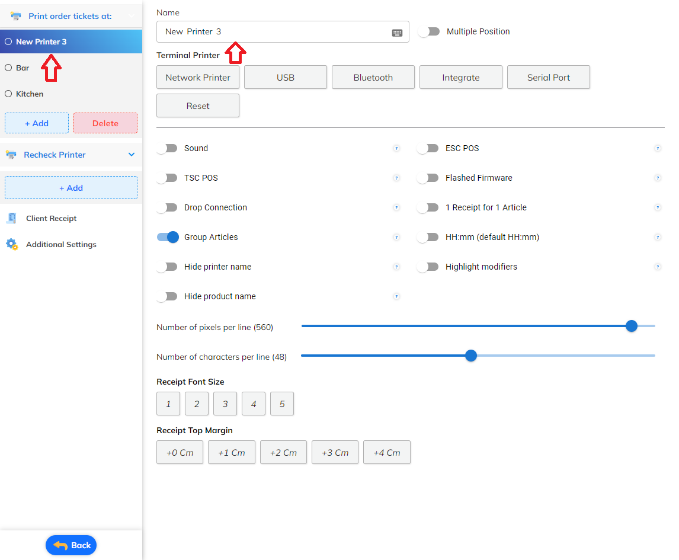Click the printer Name input field
Viewport: 679px width, 560px height.
click(283, 31)
